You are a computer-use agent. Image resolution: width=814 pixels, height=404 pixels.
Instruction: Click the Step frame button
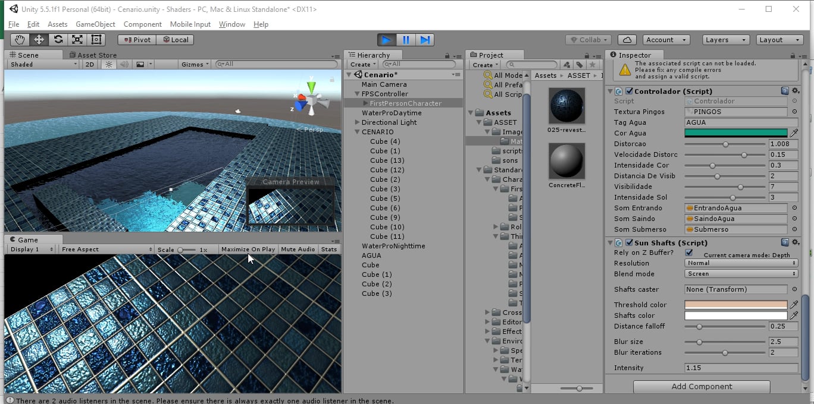(x=425, y=40)
